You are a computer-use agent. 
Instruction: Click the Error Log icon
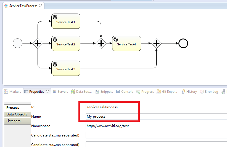coord(202,92)
